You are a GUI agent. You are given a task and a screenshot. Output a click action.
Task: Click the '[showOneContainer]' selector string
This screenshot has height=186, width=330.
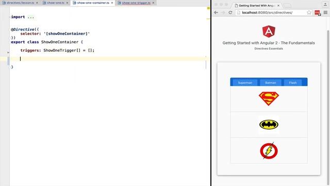[x=67, y=34]
